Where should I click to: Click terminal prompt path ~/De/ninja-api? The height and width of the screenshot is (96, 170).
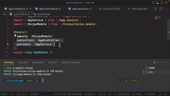tap(14, 81)
